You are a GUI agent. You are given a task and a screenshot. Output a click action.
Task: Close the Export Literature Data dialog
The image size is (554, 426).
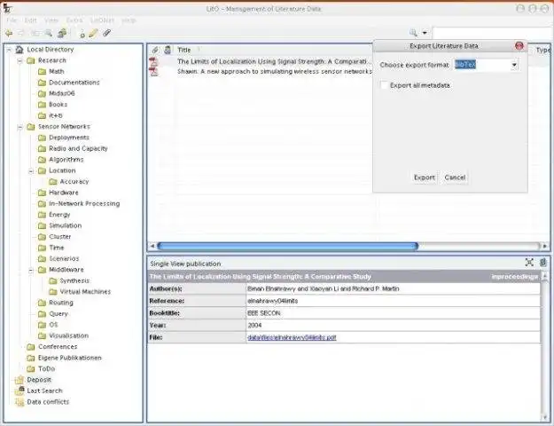(x=519, y=45)
